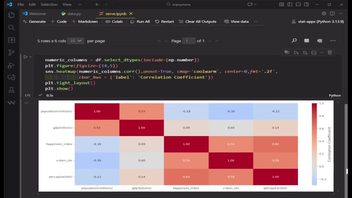Split the cell via toolbar icon
The height and width of the screenshot is (198, 352).
[x=314, y=52]
